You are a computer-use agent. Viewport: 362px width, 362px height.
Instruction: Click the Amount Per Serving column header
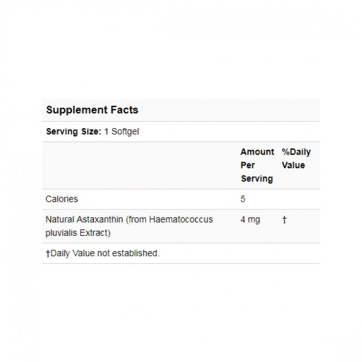coord(257,165)
